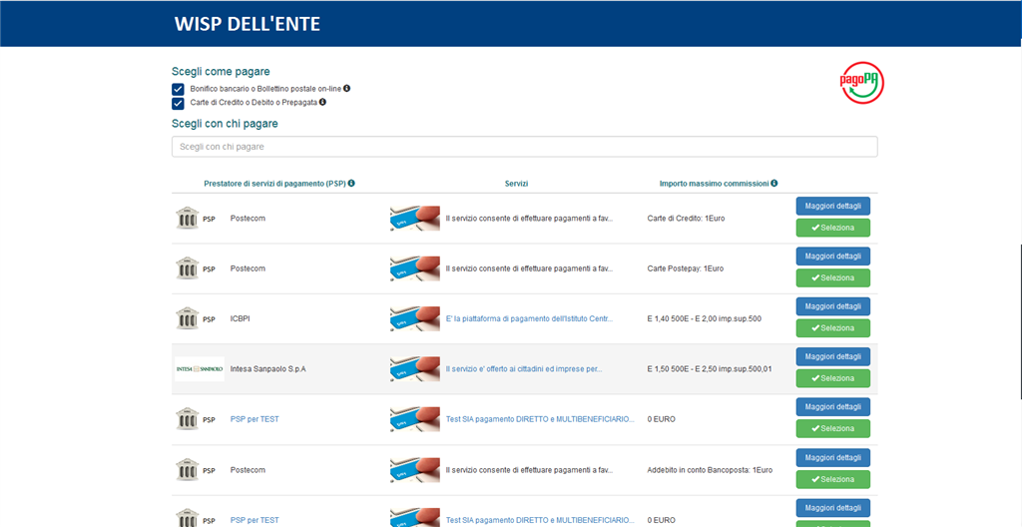Image resolution: width=1022 pixels, height=527 pixels.
Task: Click the pagoPA logo
Action: pos(861,83)
